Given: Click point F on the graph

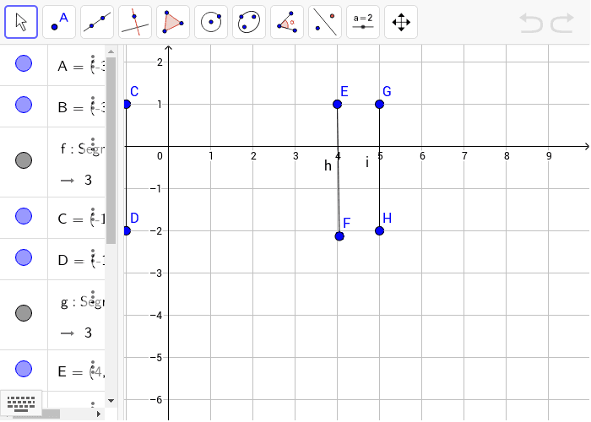Looking at the screenshot, I should point(339,236).
